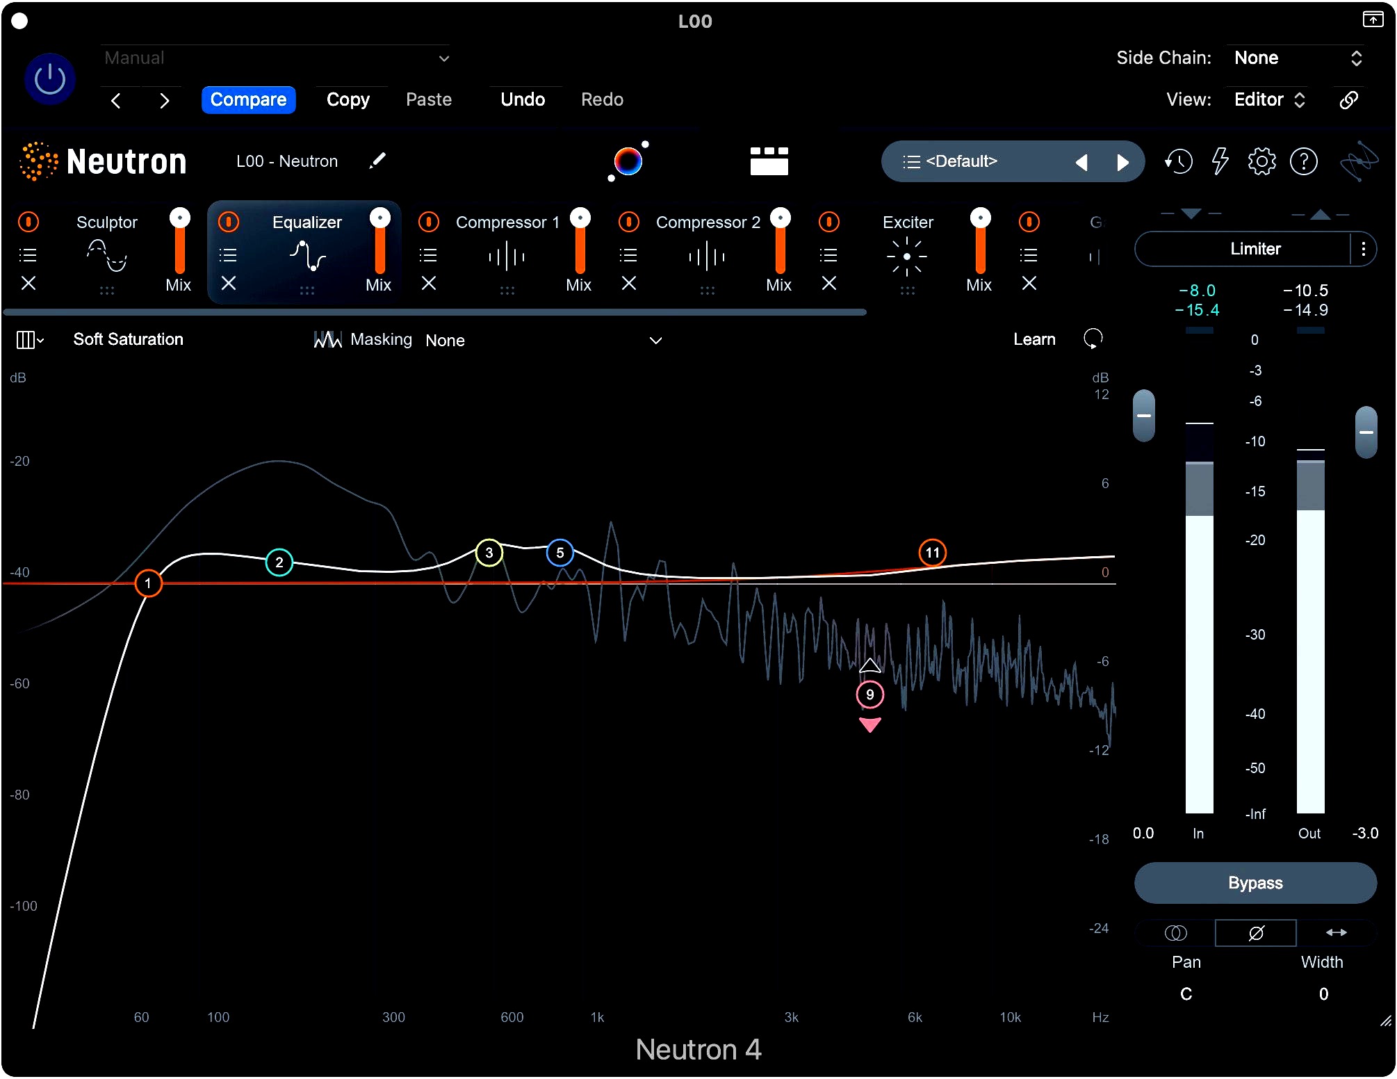Viewport: 1397px width, 1079px height.
Task: Open the undo history clock icon
Action: tap(1178, 162)
